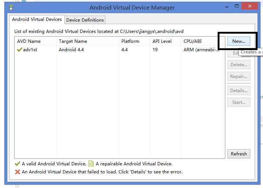Image resolution: width=263 pixels, height=188 pixels.
Task: Click the repairable device legend icon
Action: coord(91,164)
